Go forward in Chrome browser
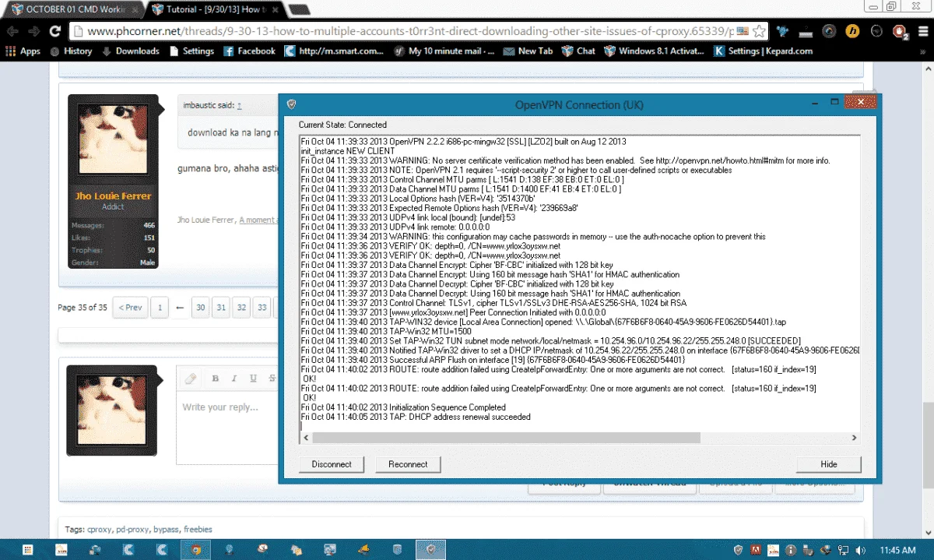This screenshot has width=934, height=560. [x=33, y=31]
